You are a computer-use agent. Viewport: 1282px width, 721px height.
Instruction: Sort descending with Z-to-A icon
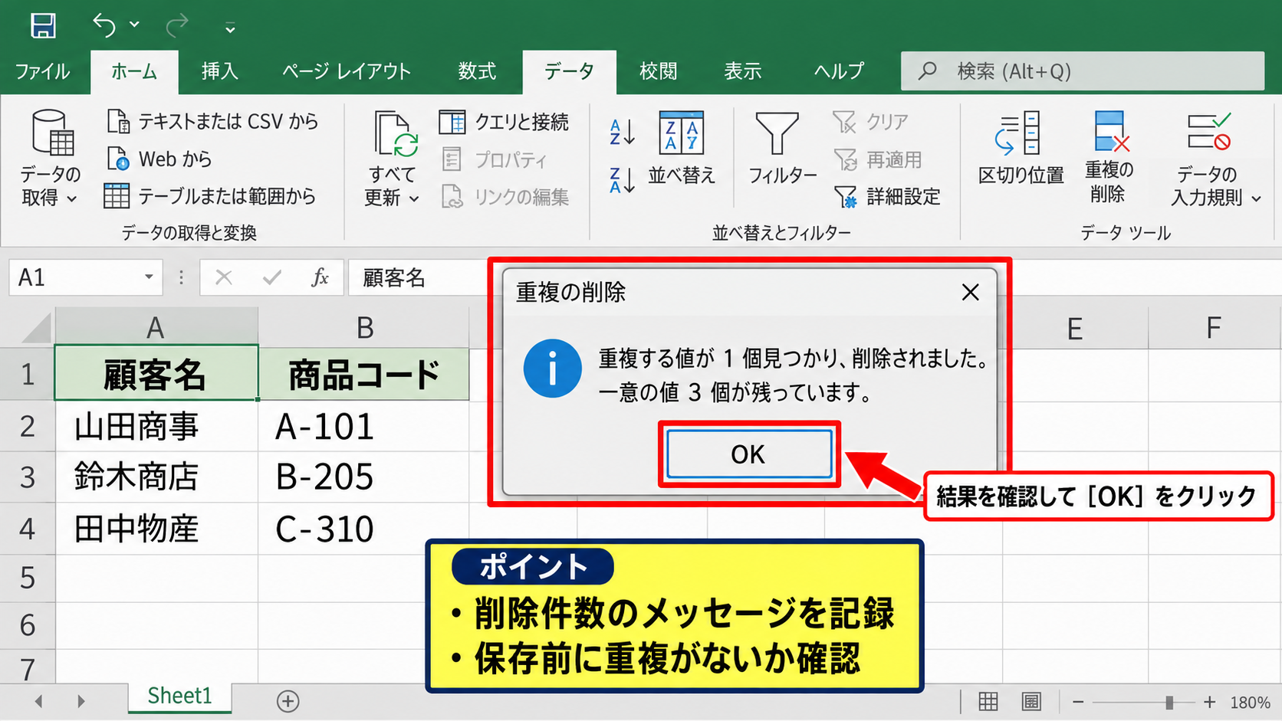[x=622, y=180]
